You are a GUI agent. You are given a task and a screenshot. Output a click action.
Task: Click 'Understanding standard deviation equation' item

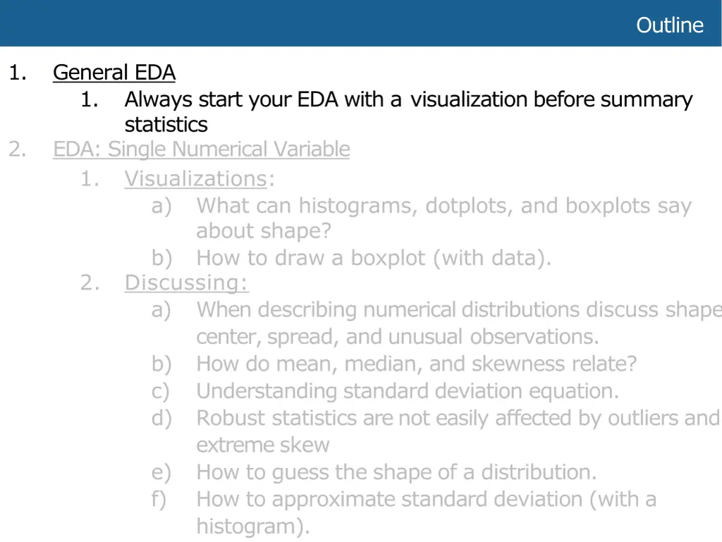tap(408, 390)
